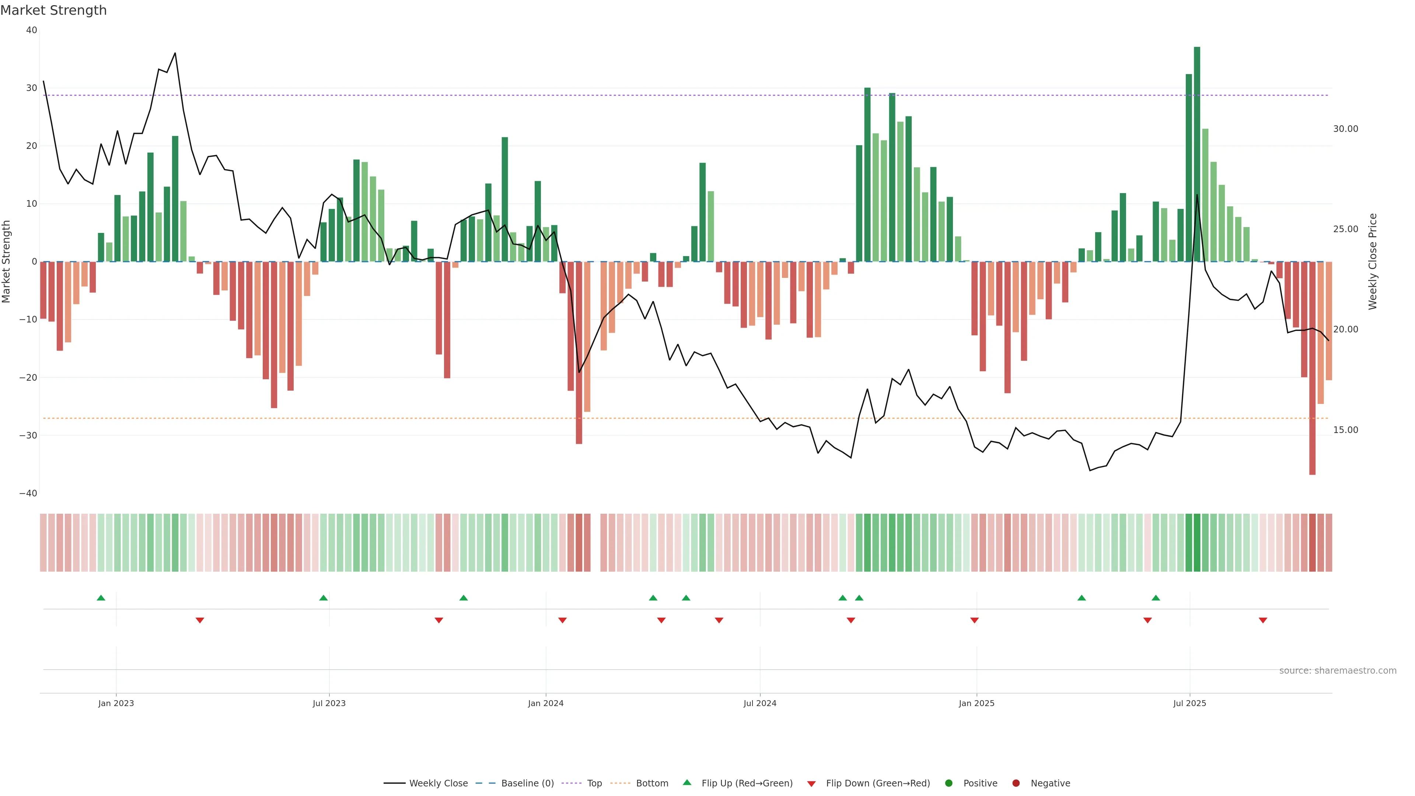Click the 30.00 right axis price label
This screenshot has height=796, width=1415.
point(1345,129)
